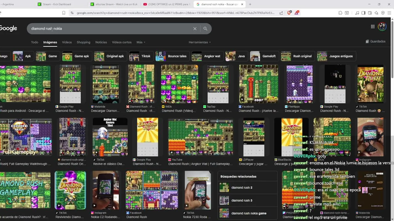Click the page vertical scrollbar
The width and height of the screenshot is (394, 221).
tap(392, 49)
